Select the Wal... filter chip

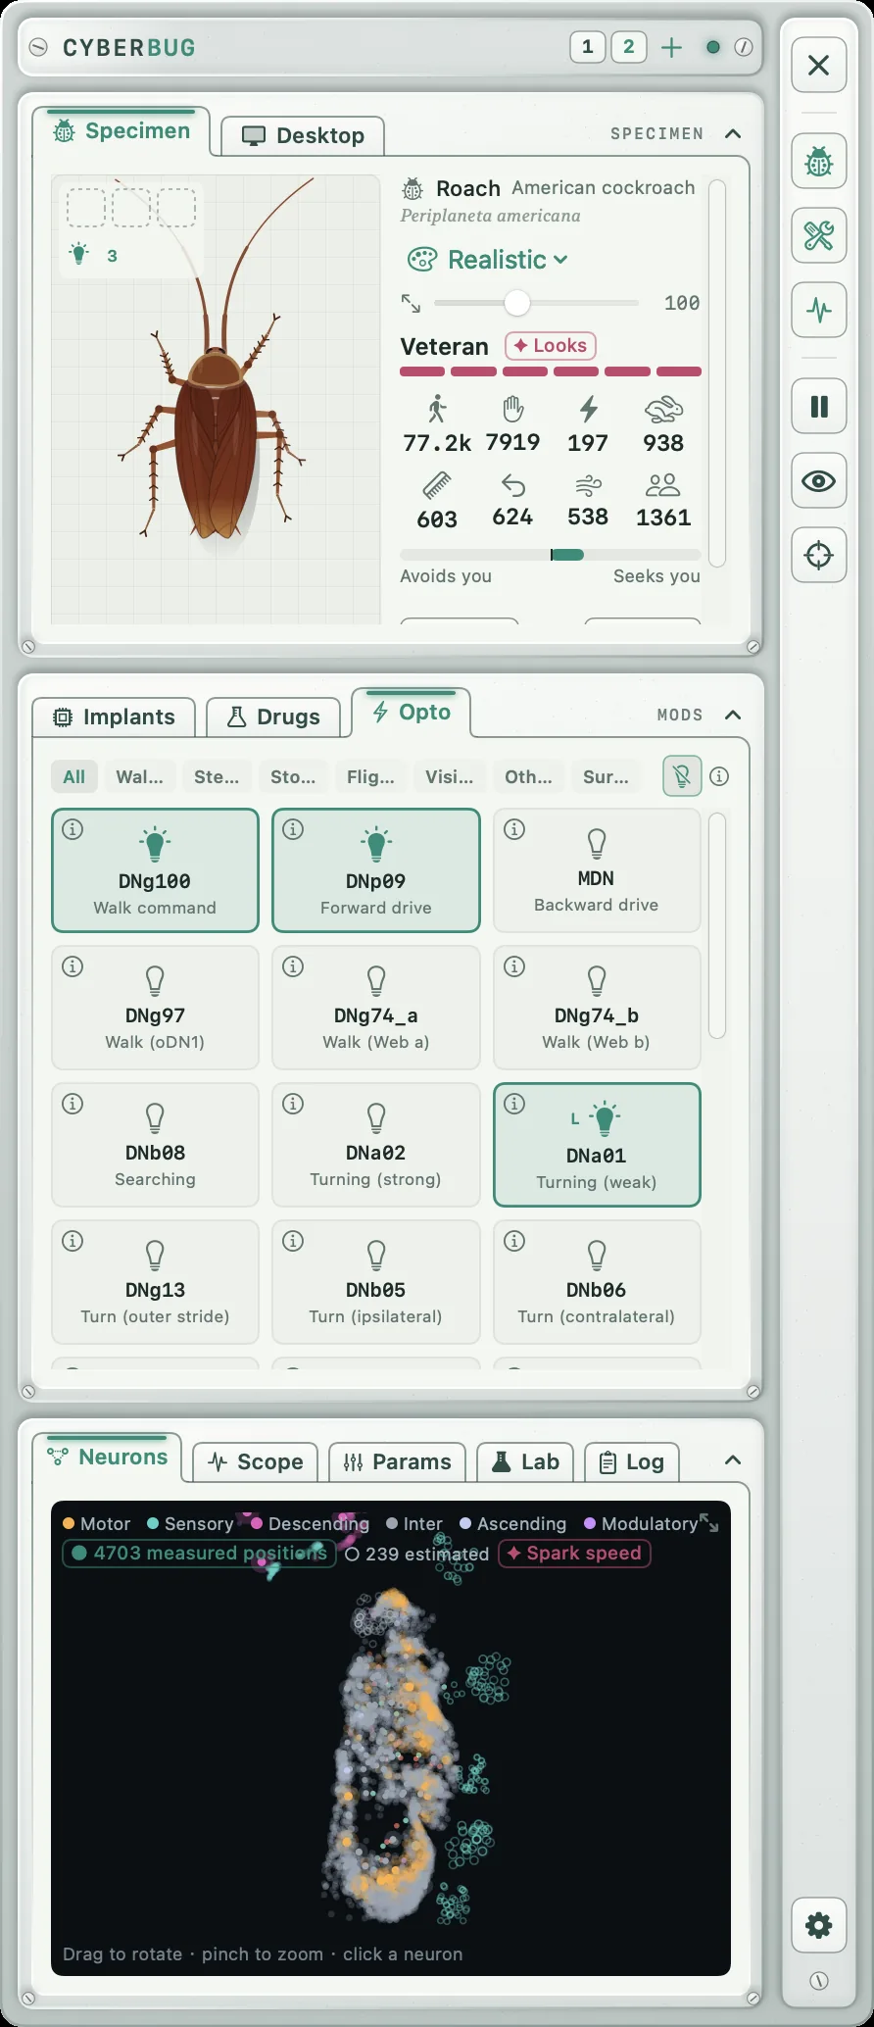pyautogui.click(x=140, y=776)
